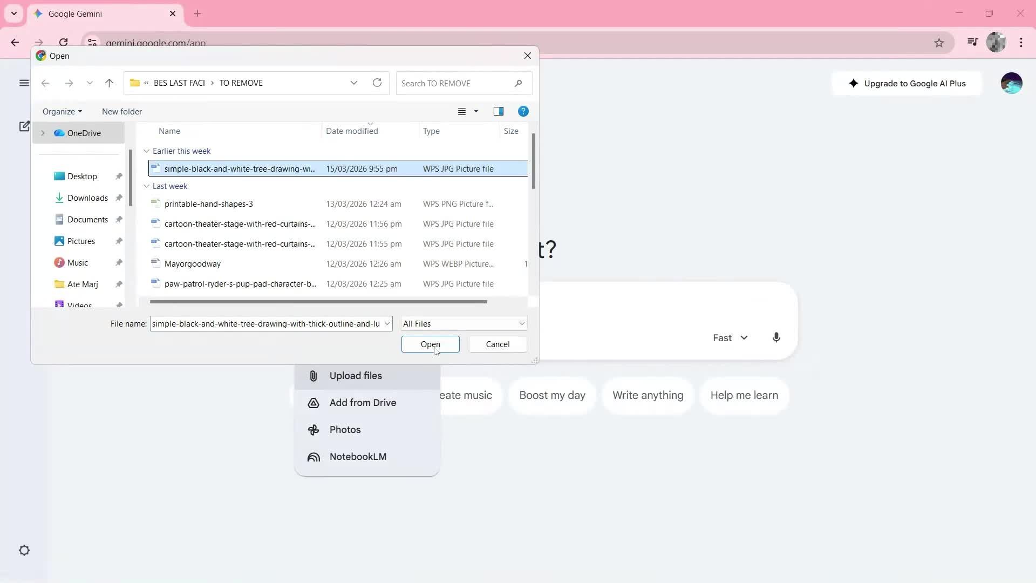Open the file name history dropdown

(x=386, y=323)
